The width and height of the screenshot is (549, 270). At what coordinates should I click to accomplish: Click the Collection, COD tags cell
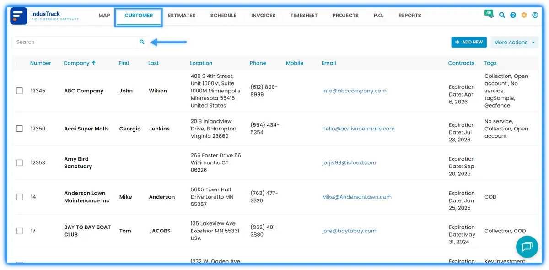click(x=505, y=231)
